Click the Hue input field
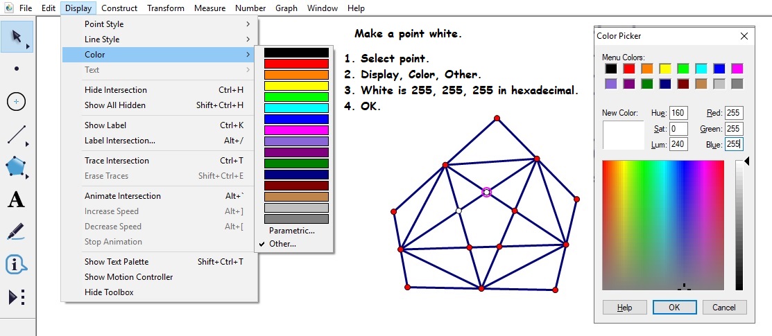 click(x=678, y=113)
